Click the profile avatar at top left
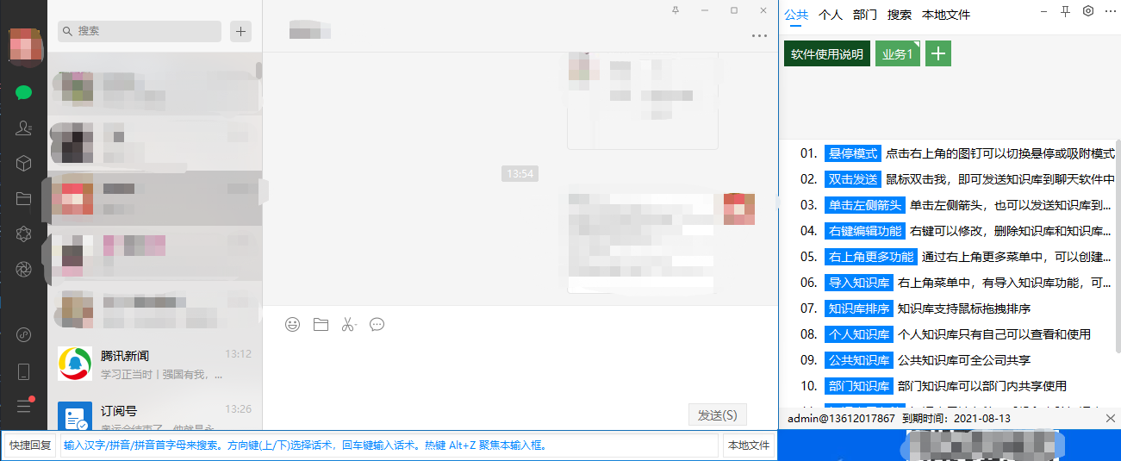 pyautogui.click(x=24, y=44)
